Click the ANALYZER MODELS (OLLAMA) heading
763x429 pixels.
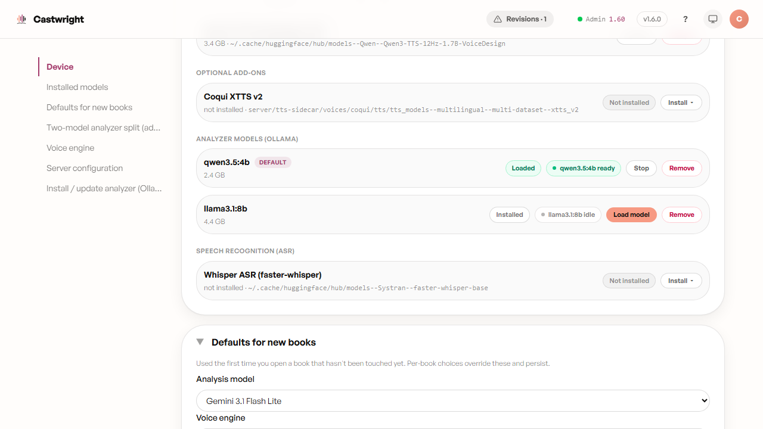pos(247,139)
